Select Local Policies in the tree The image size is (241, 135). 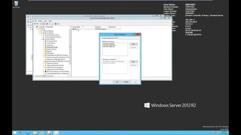pos(51,43)
